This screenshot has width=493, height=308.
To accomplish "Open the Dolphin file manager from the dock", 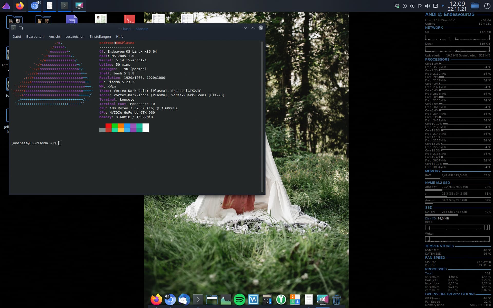I will (212, 299).
